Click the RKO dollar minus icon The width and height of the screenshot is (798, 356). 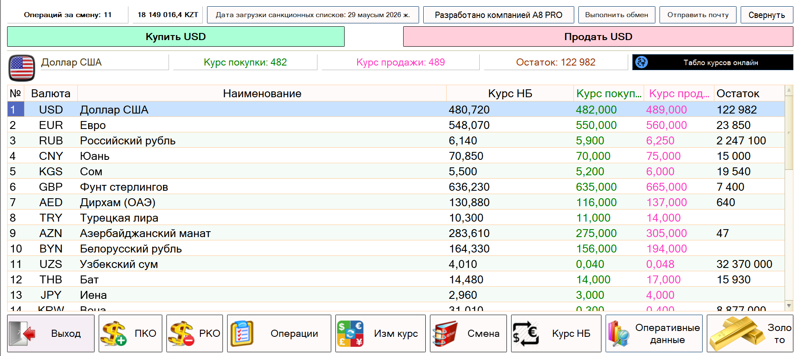point(181,333)
